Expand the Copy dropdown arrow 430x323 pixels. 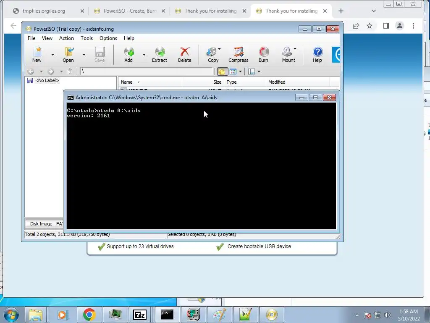219,49
